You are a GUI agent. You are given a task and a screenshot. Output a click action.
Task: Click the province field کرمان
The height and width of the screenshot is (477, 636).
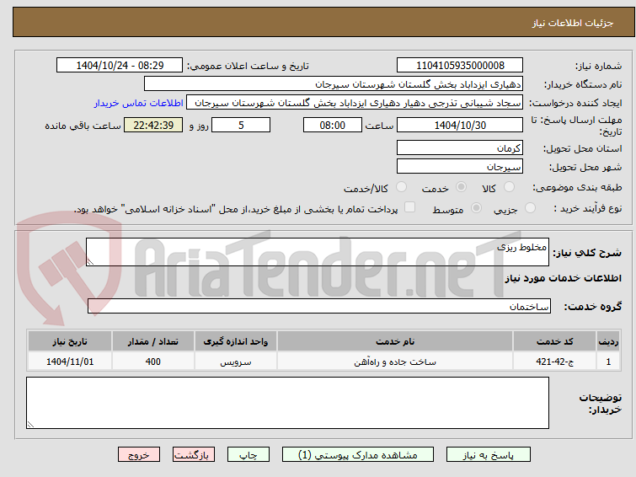point(460,147)
